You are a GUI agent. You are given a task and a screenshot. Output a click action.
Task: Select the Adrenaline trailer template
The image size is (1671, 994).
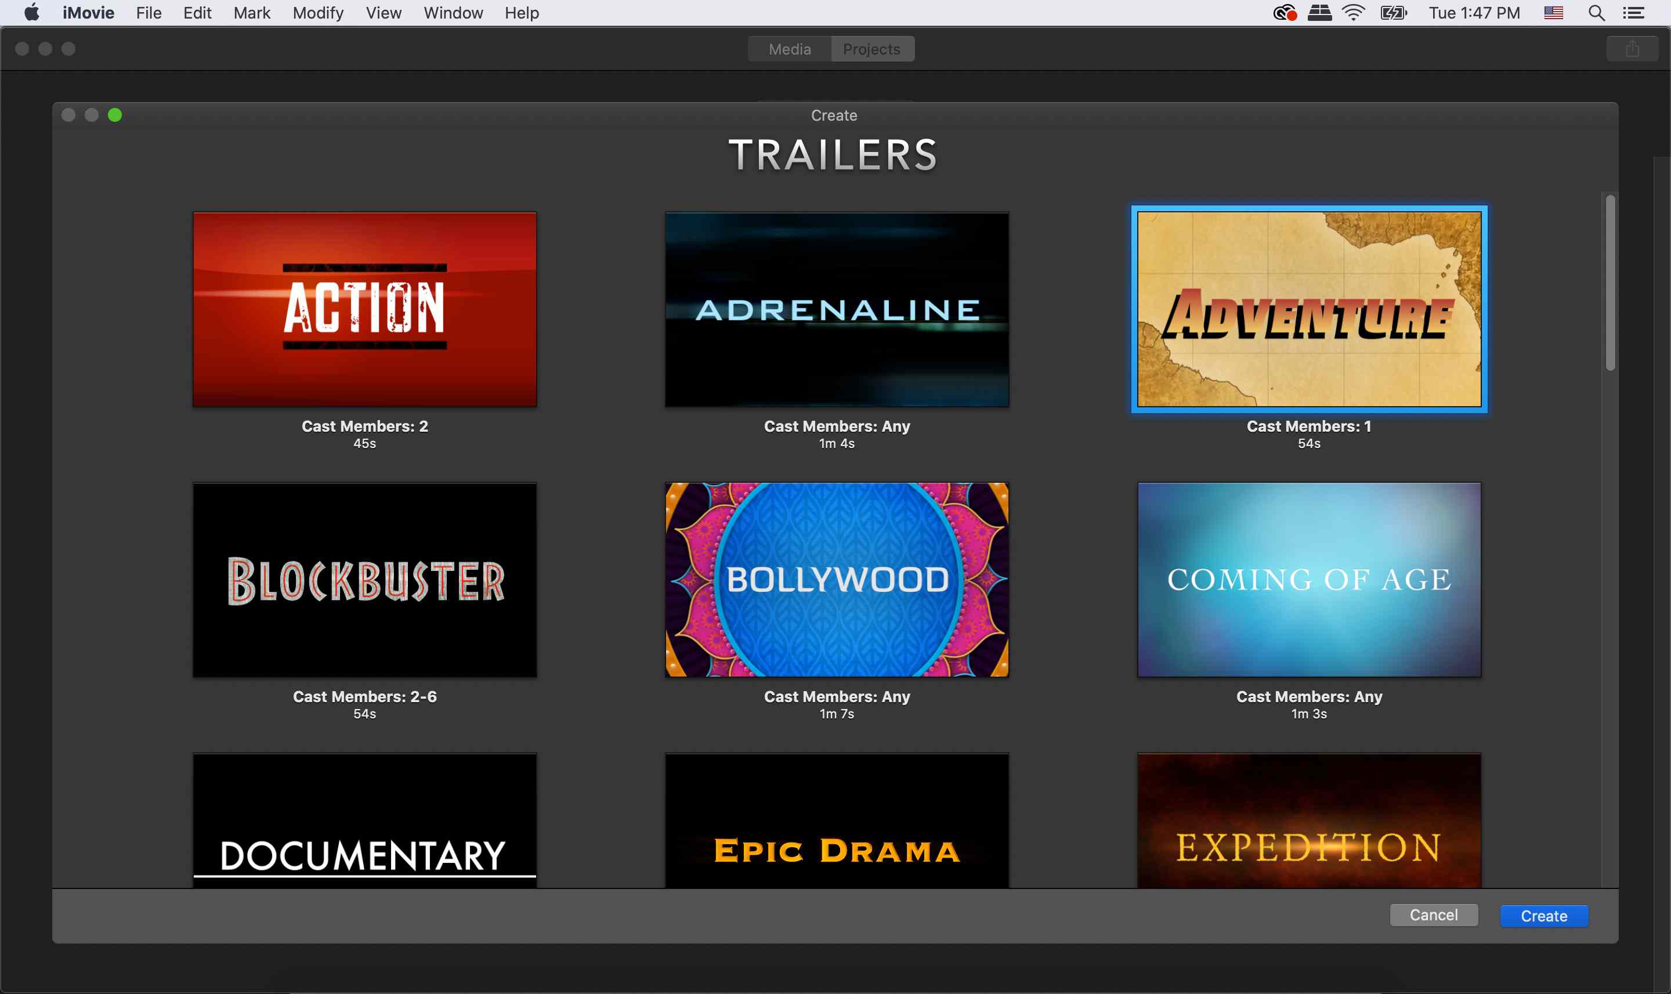point(837,309)
